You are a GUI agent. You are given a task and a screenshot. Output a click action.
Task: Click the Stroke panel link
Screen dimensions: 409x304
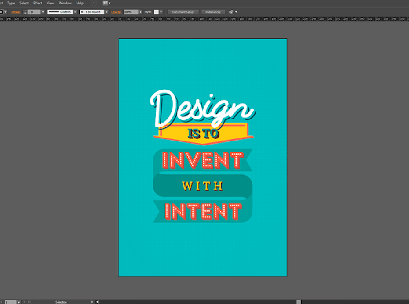pos(16,12)
